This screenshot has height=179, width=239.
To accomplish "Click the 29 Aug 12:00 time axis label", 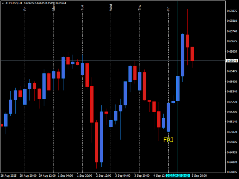I will 47,176.
